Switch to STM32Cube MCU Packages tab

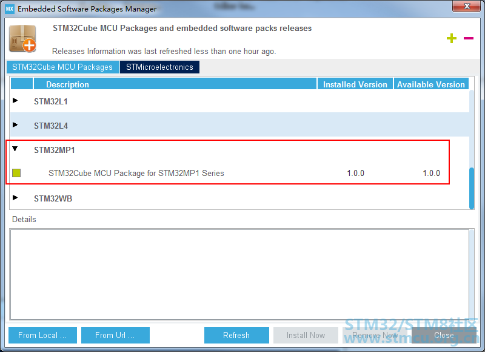point(63,67)
